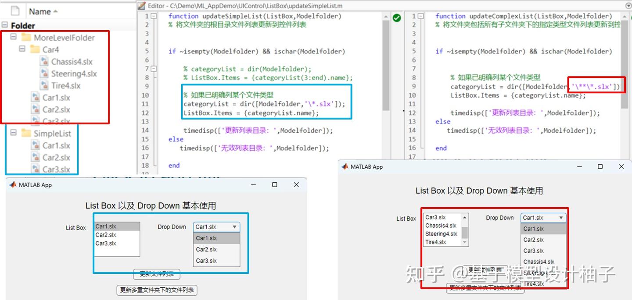Click line 10 ListBox.Items in updateComplexList
The height and width of the screenshot is (300, 632).
tap(518, 95)
